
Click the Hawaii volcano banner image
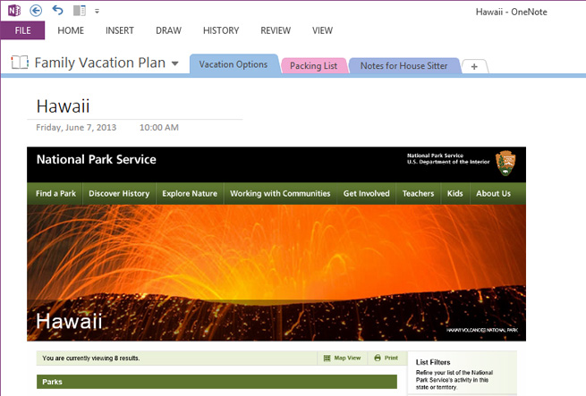coord(276,273)
